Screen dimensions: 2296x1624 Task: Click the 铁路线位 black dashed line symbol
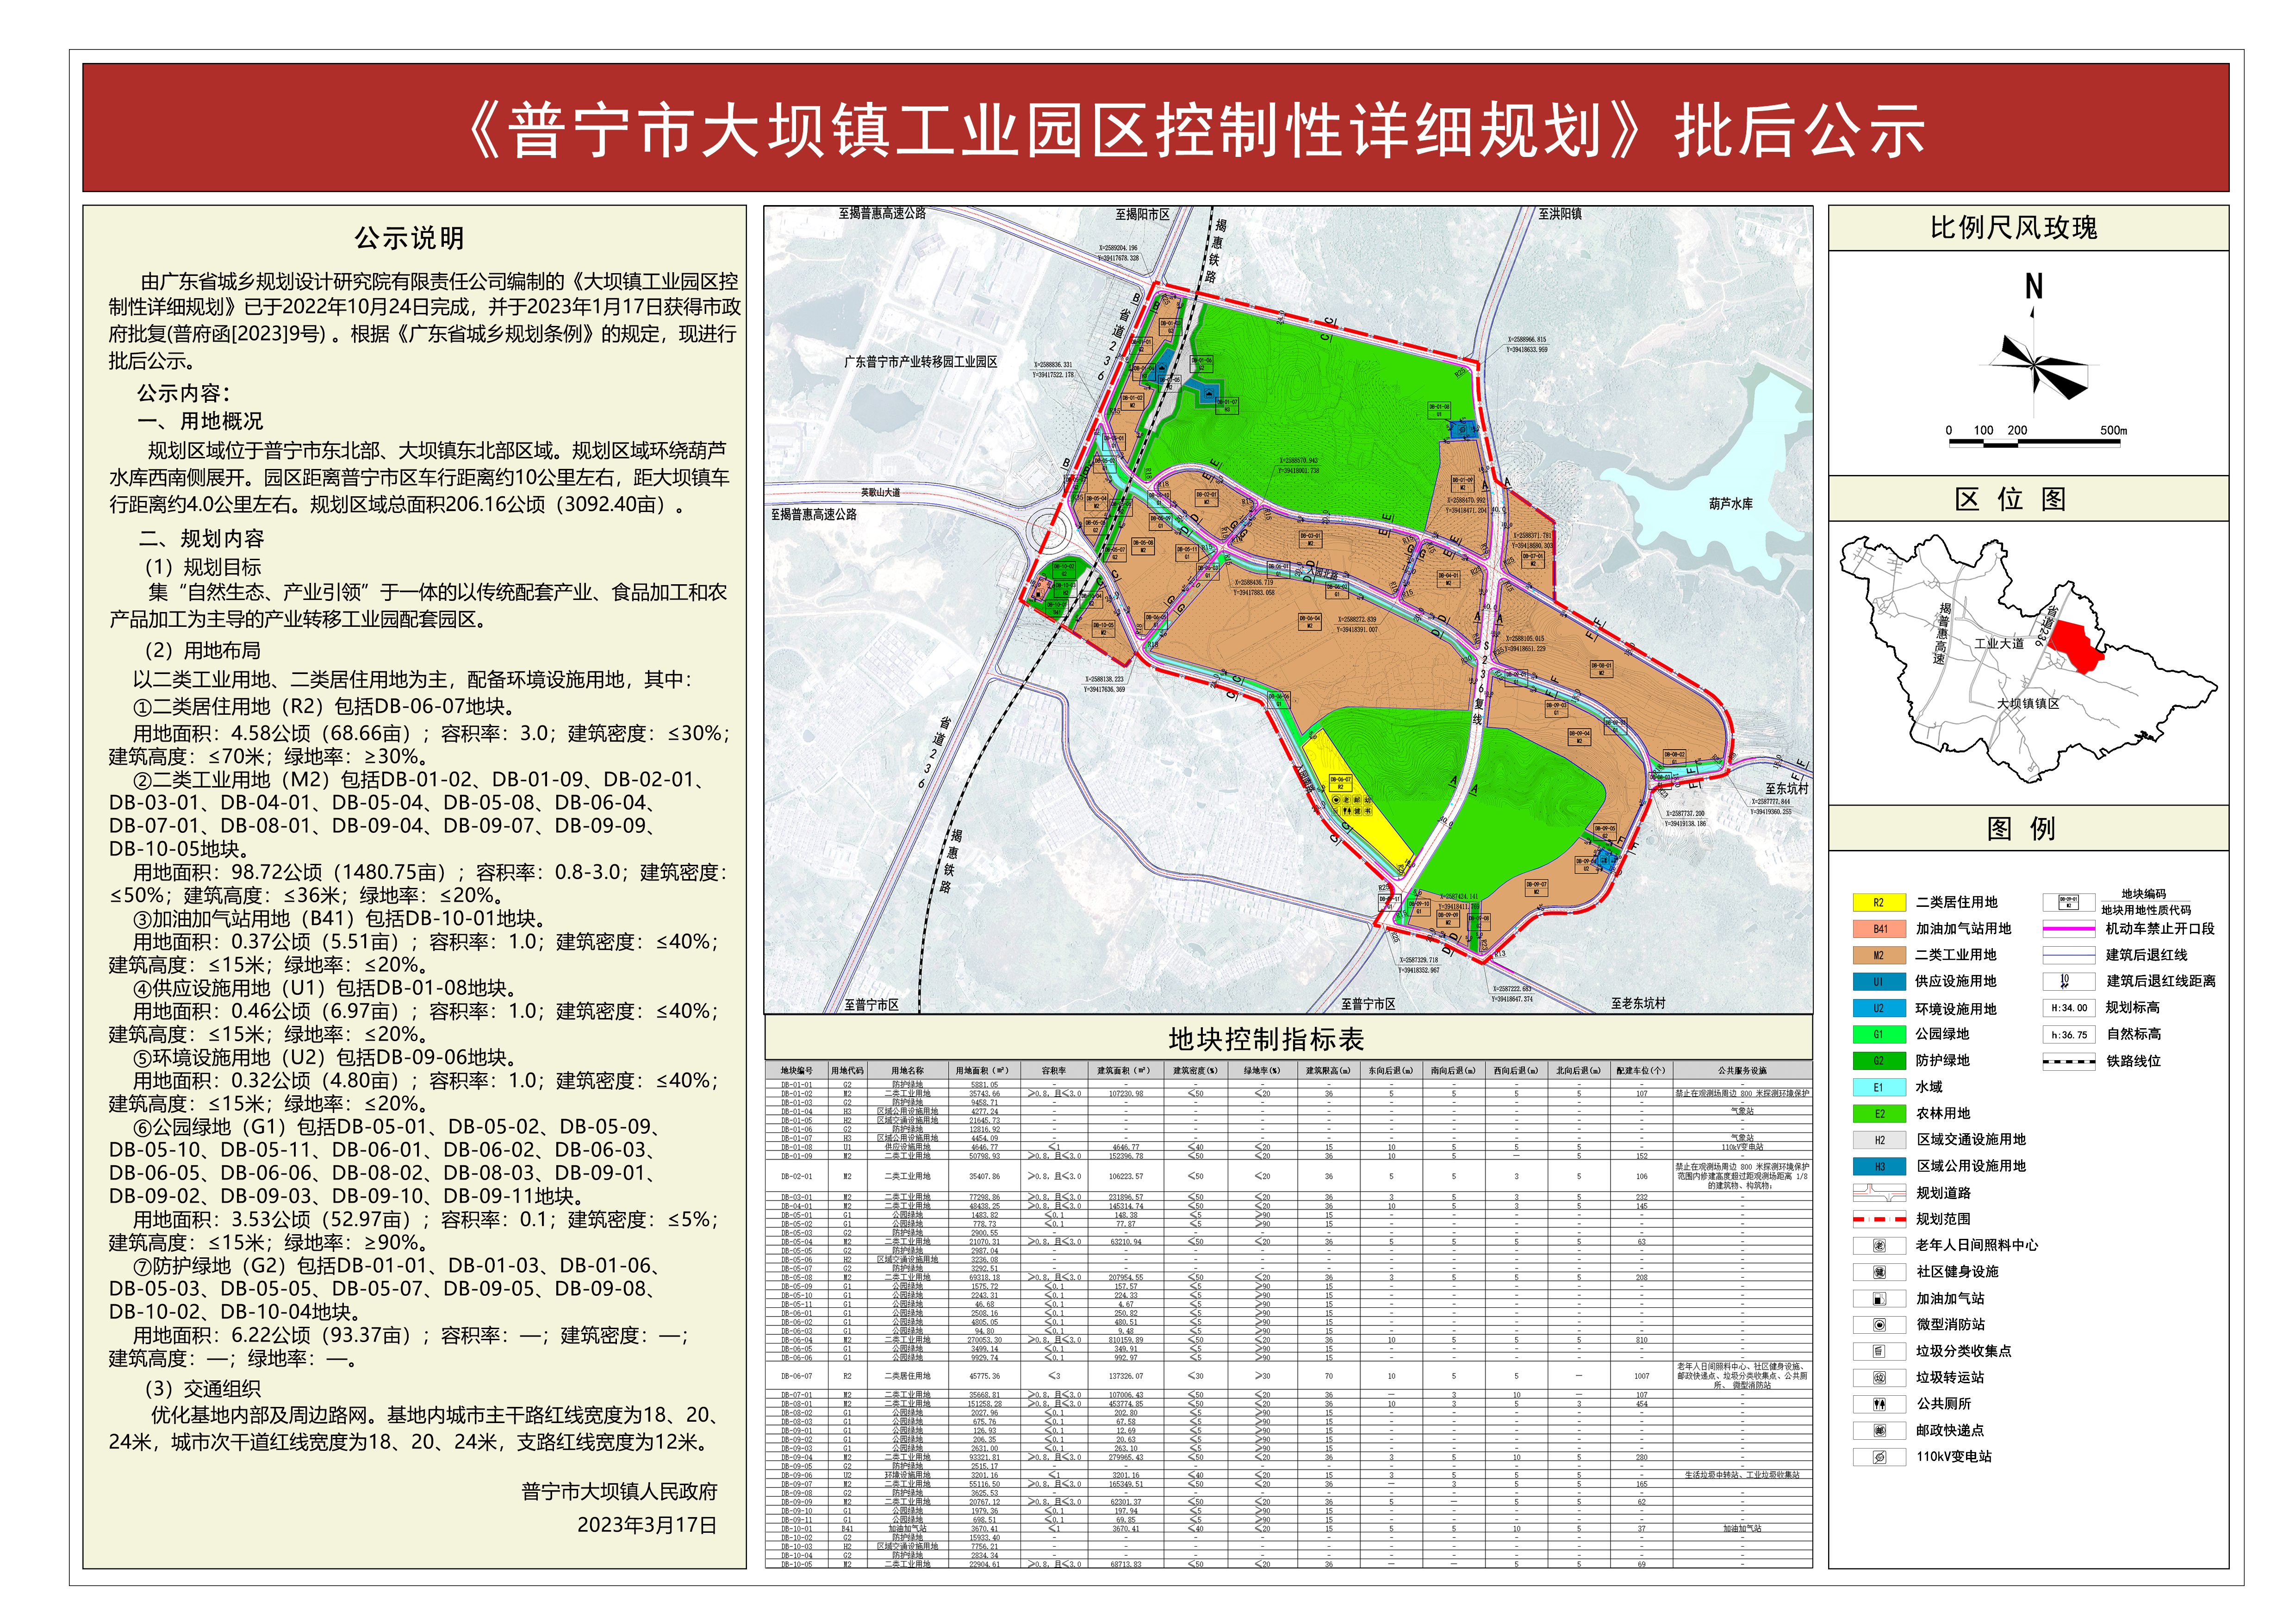click(x=2069, y=1062)
